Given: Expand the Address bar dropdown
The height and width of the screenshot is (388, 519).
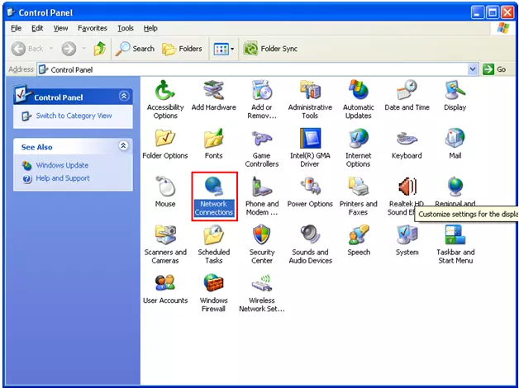Looking at the screenshot, I should (473, 69).
